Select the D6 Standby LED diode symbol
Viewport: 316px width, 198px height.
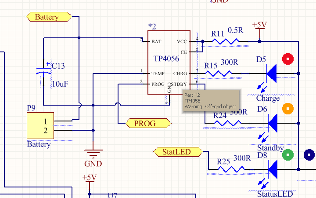(x=272, y=123)
